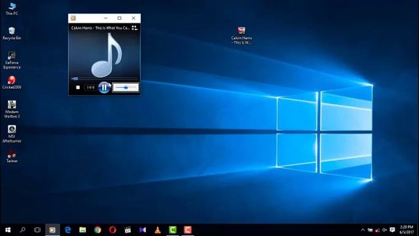Maximize the media player window
Screen dimensions: 419x236
tap(119, 18)
